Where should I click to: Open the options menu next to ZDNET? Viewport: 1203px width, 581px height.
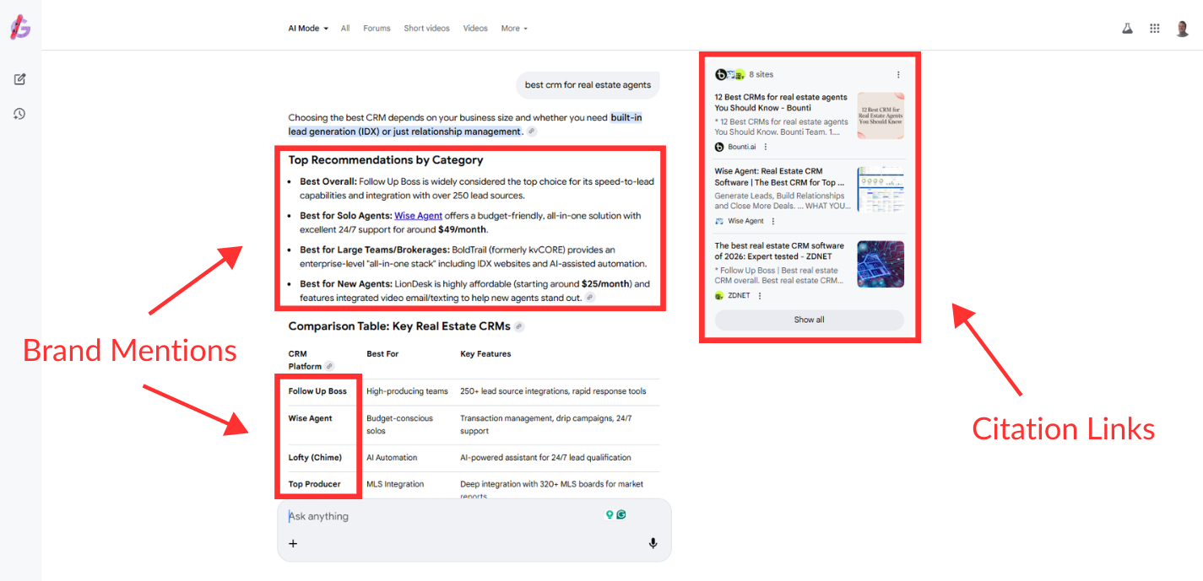760,296
